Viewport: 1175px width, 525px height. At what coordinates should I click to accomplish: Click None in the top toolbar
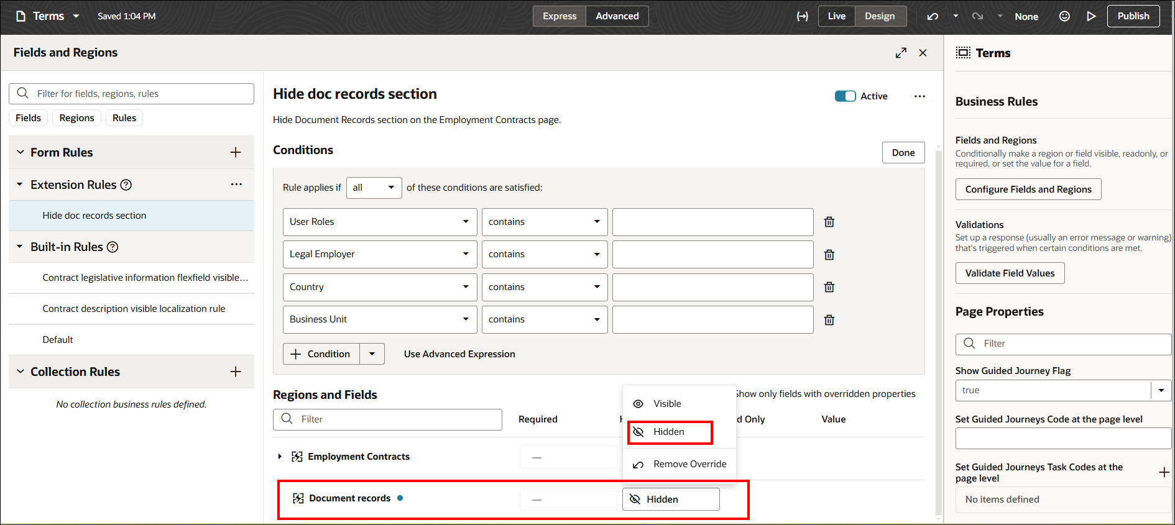coord(1026,17)
